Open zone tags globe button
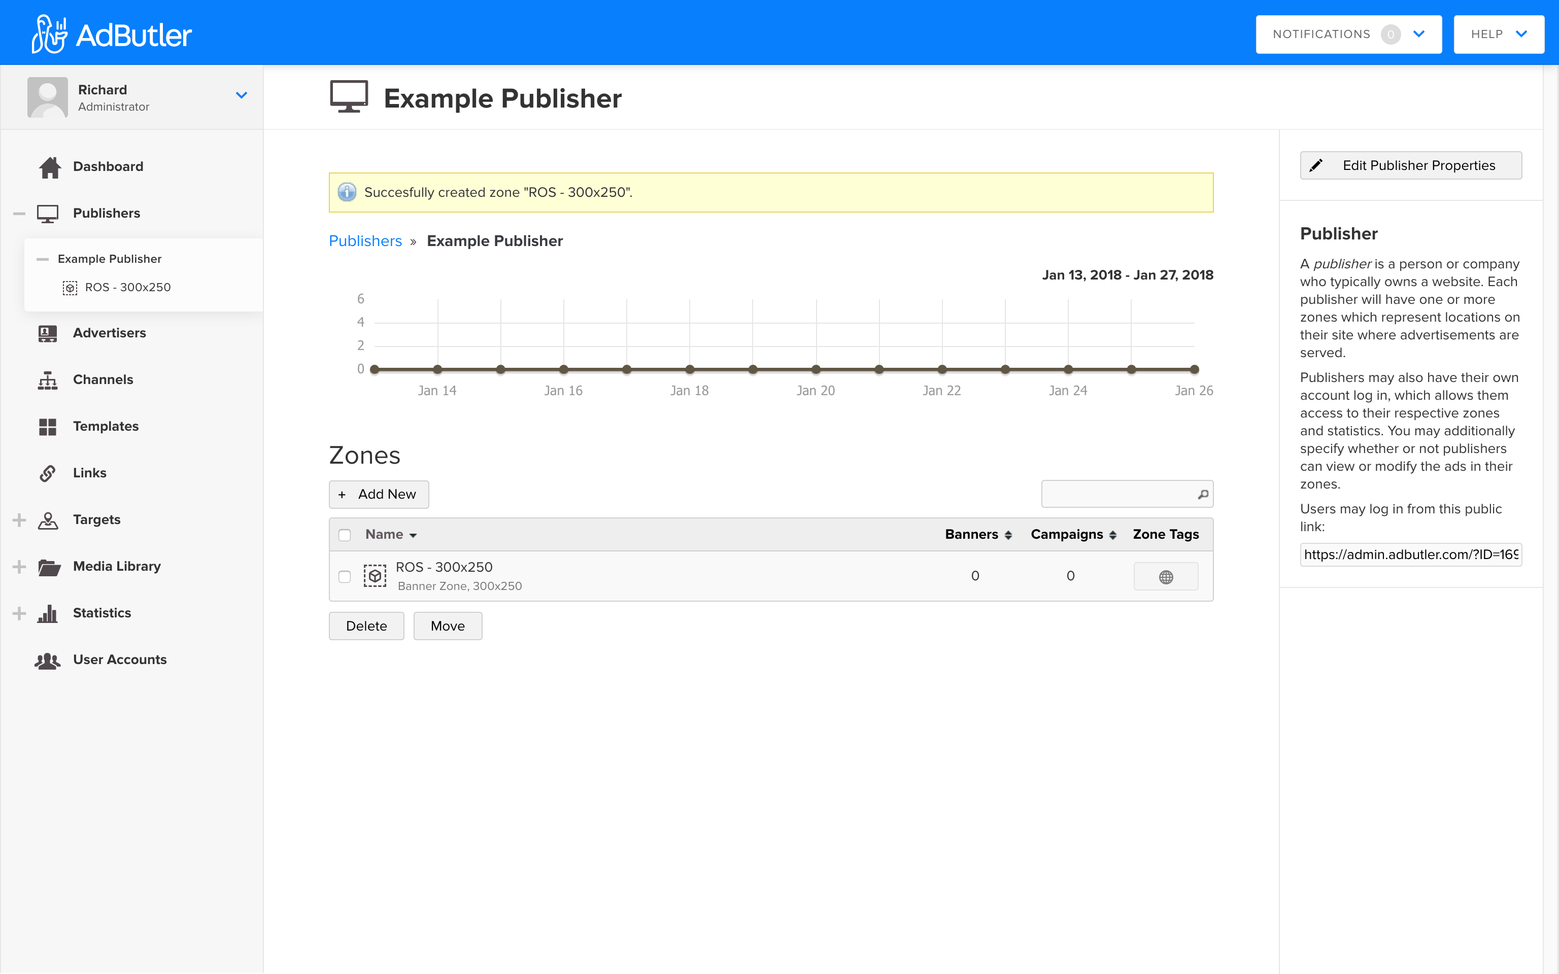 pyautogui.click(x=1165, y=577)
